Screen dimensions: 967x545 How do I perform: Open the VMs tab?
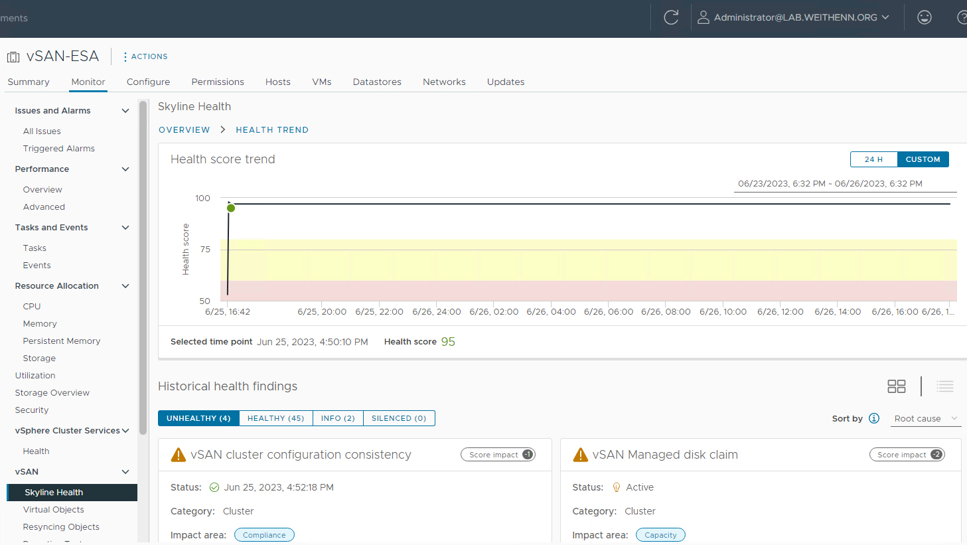(322, 82)
